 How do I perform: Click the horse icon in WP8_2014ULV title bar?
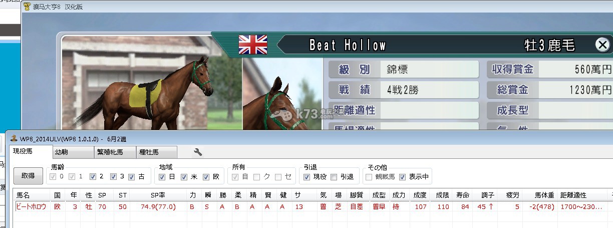14,139
